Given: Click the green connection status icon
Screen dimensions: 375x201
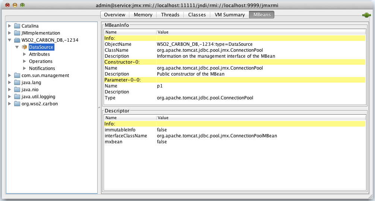Looking at the screenshot, I should tap(366, 15).
